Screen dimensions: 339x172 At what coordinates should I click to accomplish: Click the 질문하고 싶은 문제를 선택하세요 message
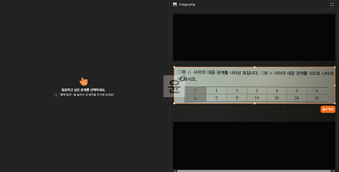click(x=84, y=90)
